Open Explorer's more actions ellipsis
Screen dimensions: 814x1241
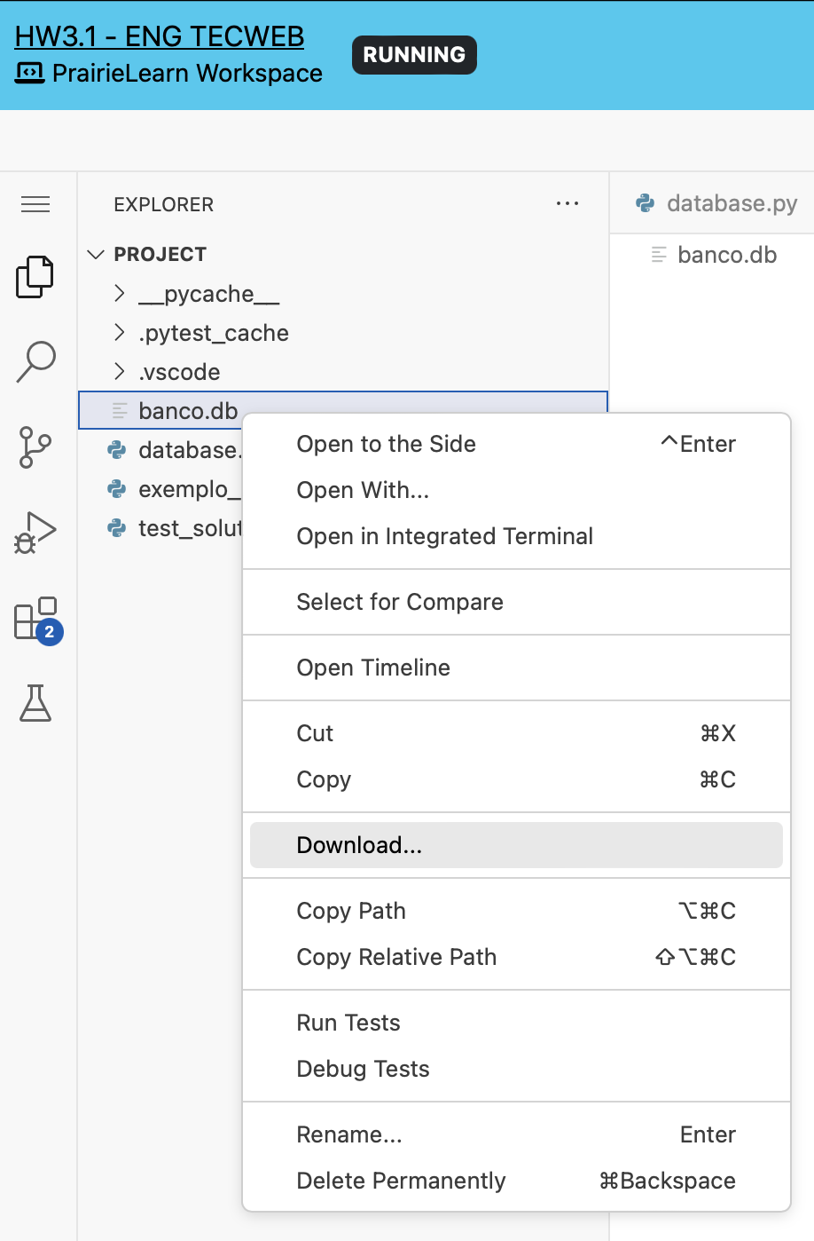[x=567, y=204]
